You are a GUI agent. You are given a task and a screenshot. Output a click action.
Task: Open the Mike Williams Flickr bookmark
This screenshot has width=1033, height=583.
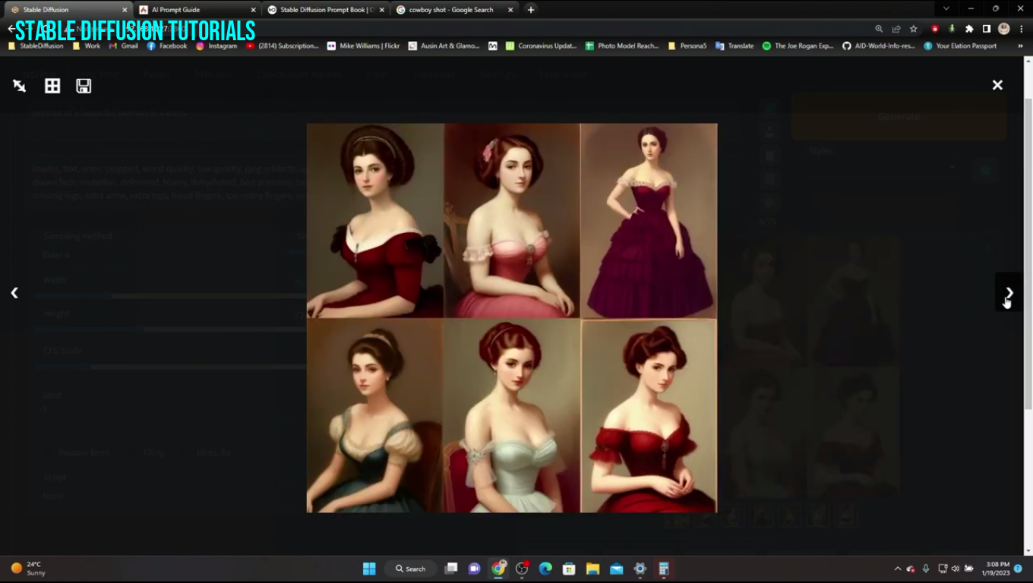(363, 46)
